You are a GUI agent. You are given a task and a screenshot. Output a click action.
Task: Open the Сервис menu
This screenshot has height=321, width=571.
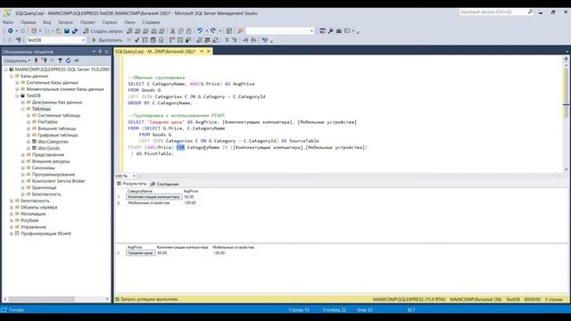[110, 22]
